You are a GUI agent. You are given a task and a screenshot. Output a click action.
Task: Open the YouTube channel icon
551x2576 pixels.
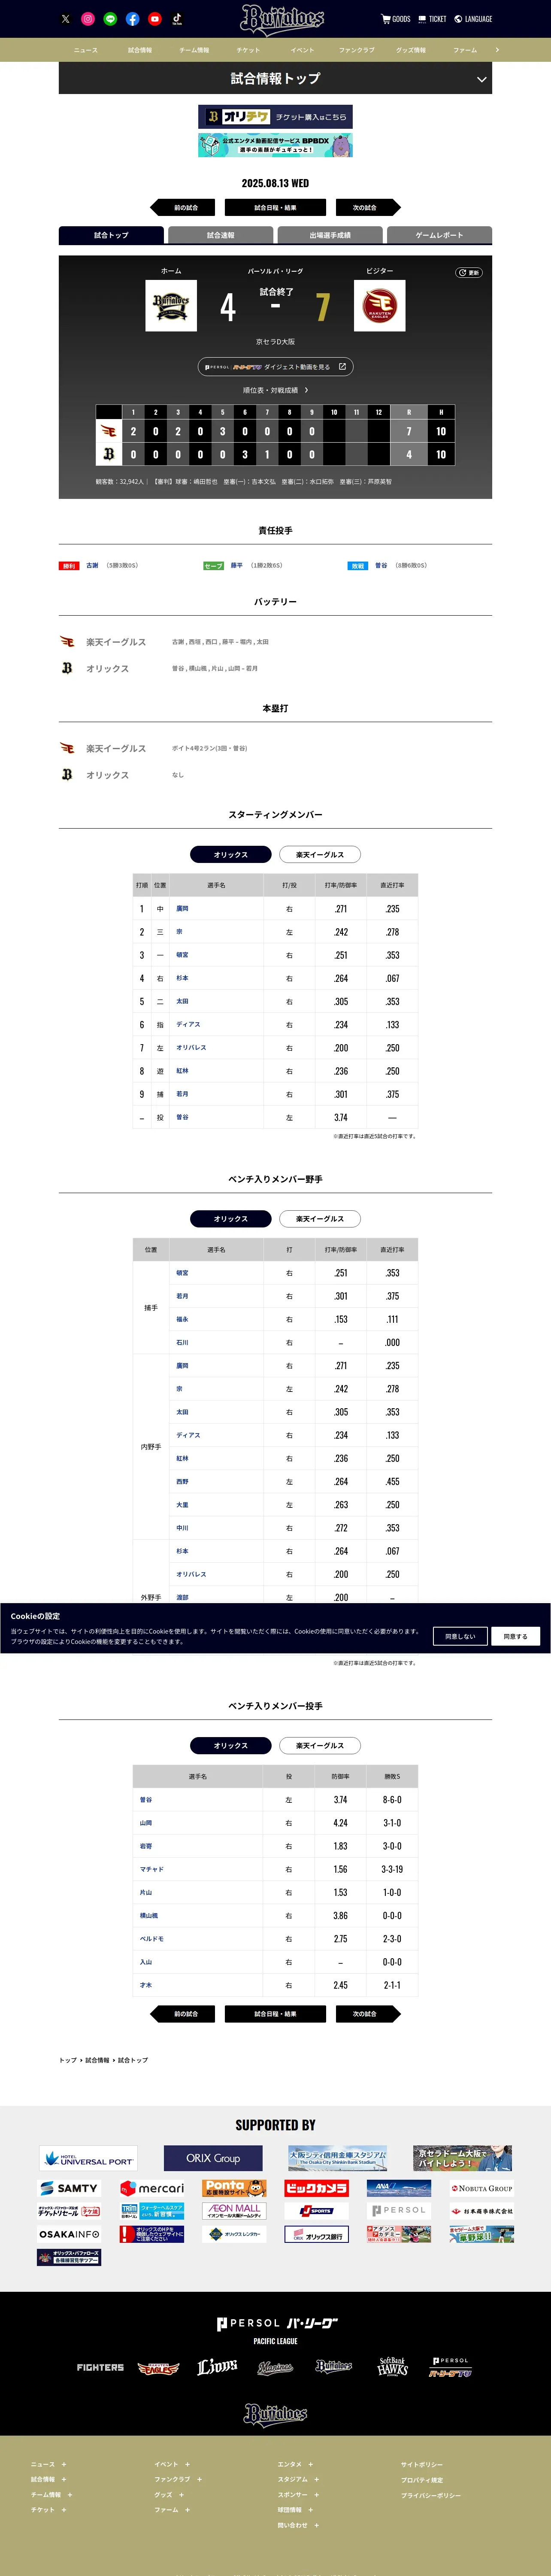click(155, 19)
